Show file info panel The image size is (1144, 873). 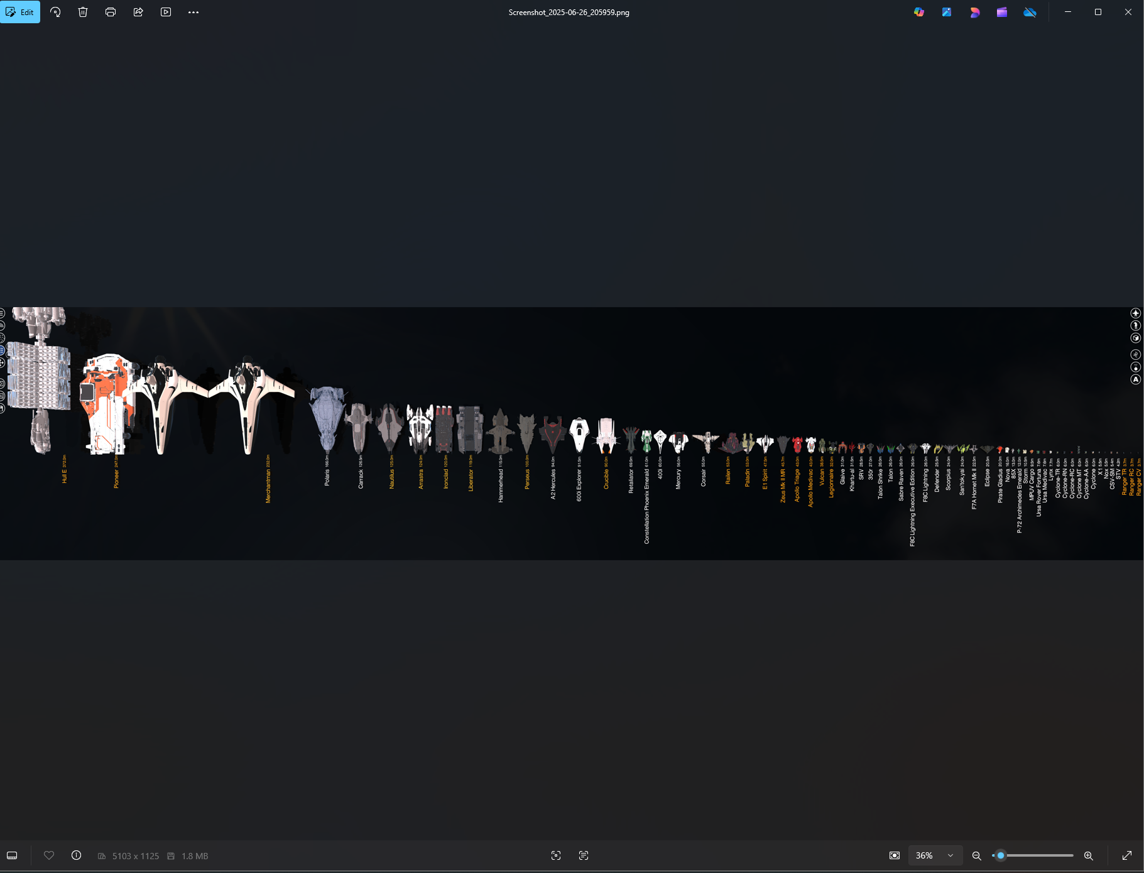[x=77, y=855]
